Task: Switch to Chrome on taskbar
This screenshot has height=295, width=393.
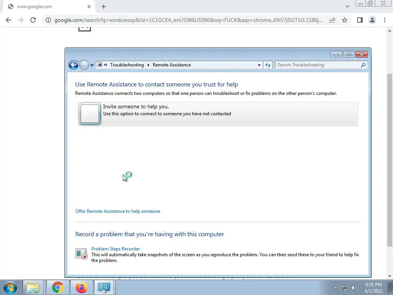Action: 58,287
